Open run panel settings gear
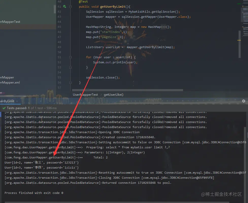 tap(244, 101)
